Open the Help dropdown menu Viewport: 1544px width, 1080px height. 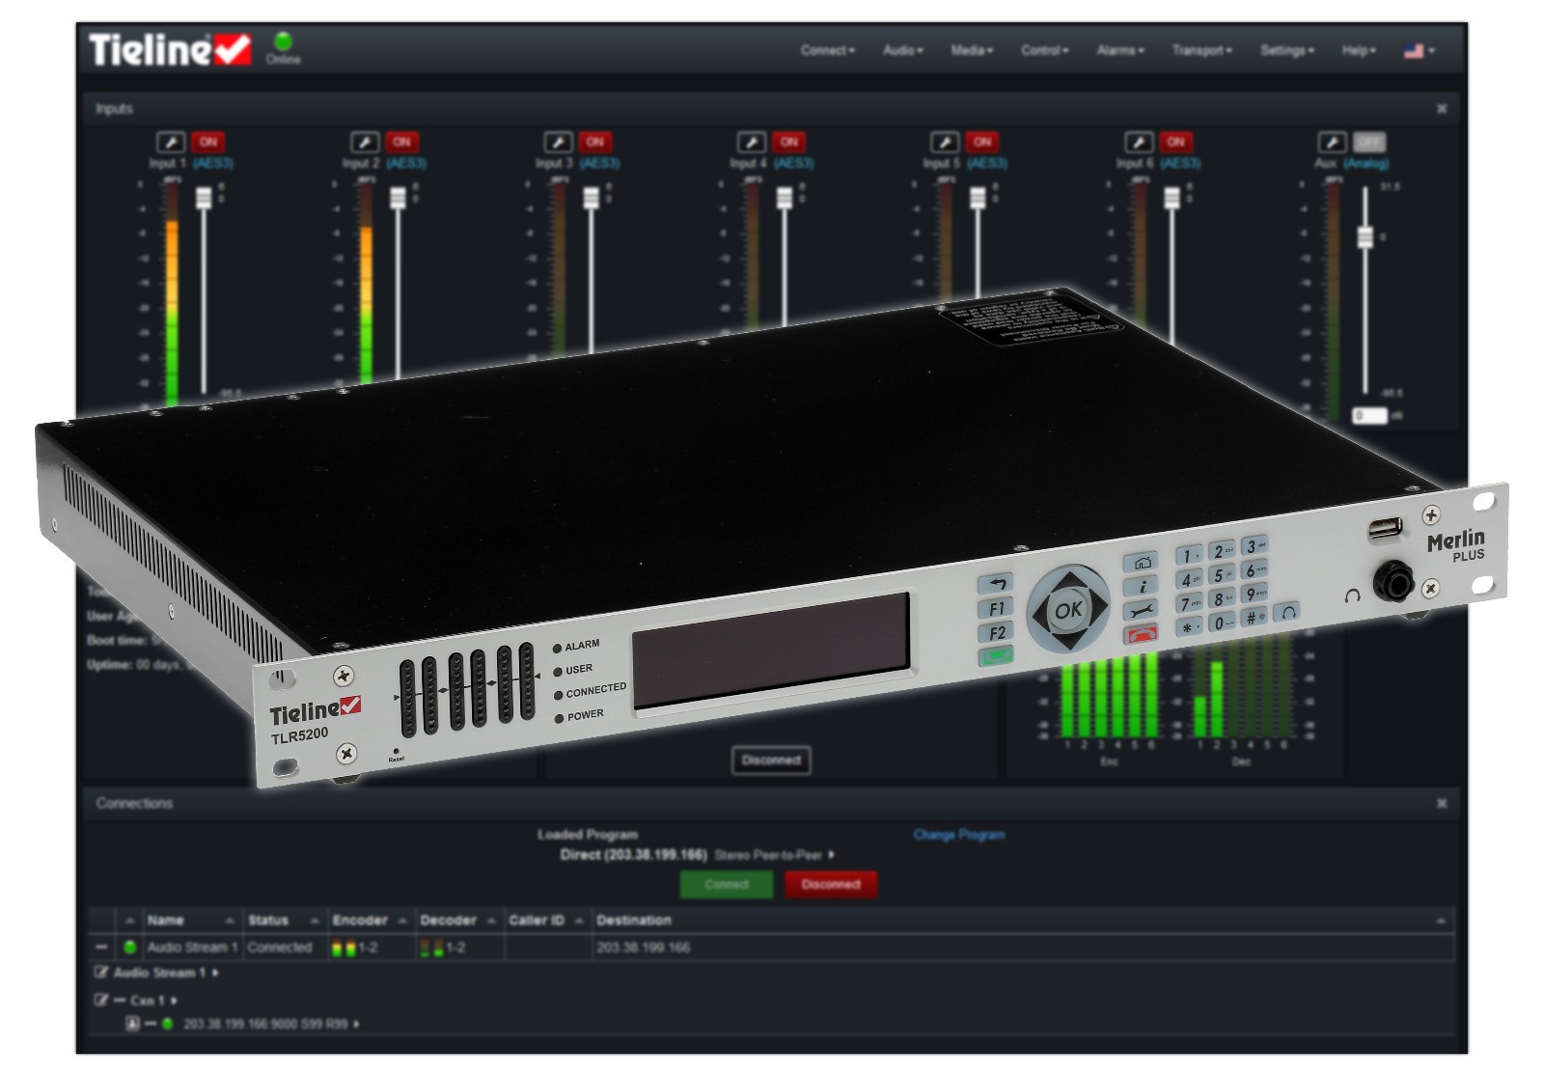tap(1360, 50)
